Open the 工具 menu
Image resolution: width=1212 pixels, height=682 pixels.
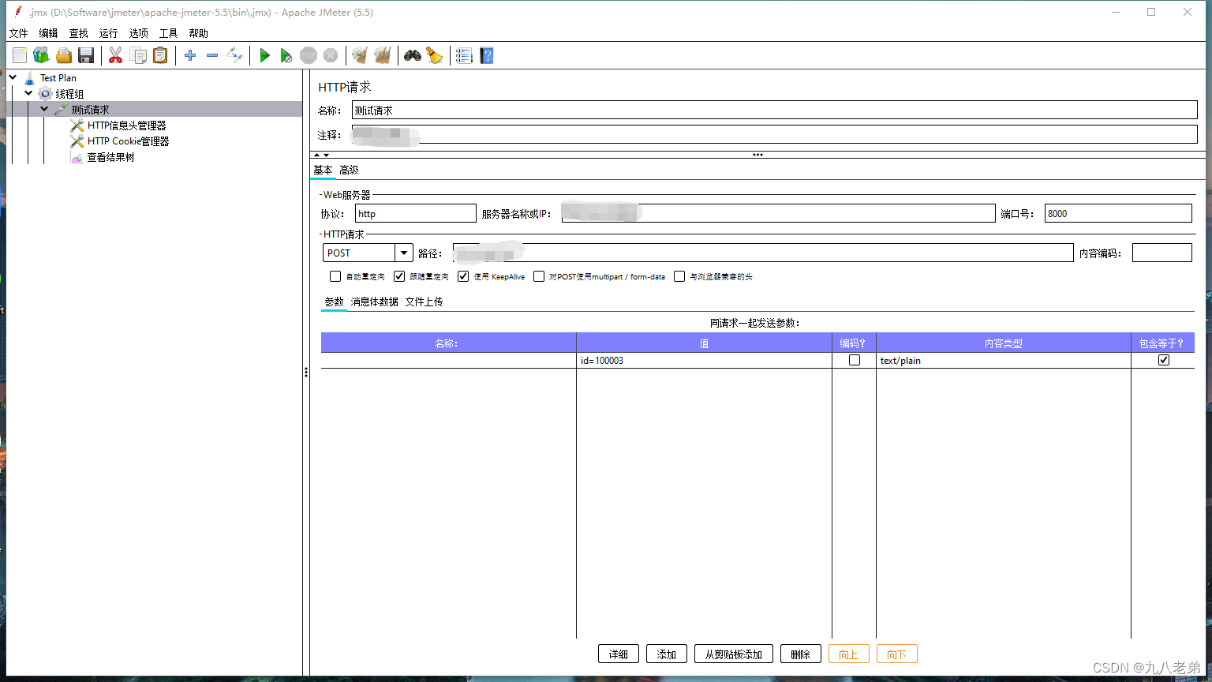(168, 33)
